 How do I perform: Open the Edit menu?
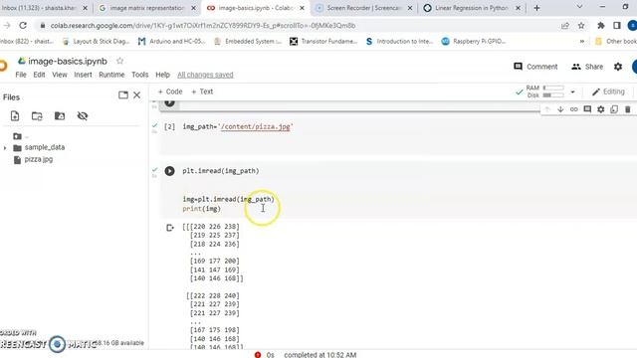click(39, 75)
